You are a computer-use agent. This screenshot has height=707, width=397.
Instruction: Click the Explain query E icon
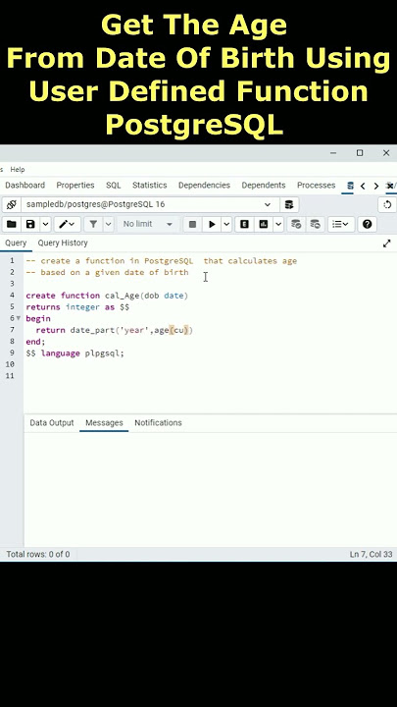pos(244,224)
